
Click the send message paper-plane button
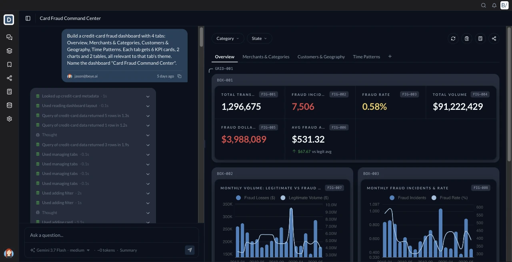[190, 250]
